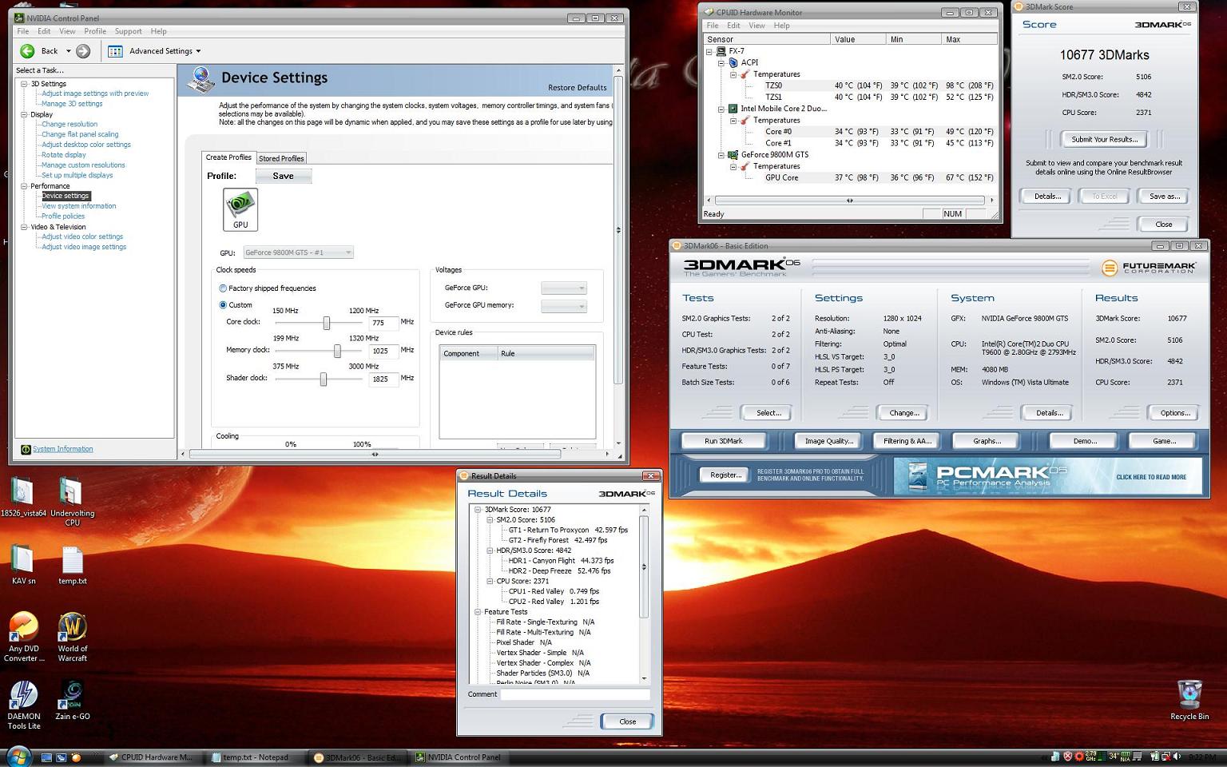This screenshot has height=767, width=1227.
Task: Click the Filtering & AA button in 3DMark06
Action: (x=907, y=441)
